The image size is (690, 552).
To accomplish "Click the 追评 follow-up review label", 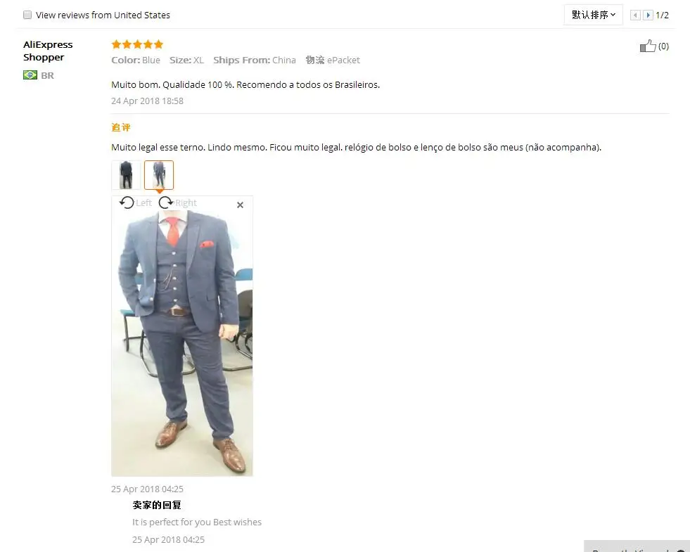I will tap(121, 127).
